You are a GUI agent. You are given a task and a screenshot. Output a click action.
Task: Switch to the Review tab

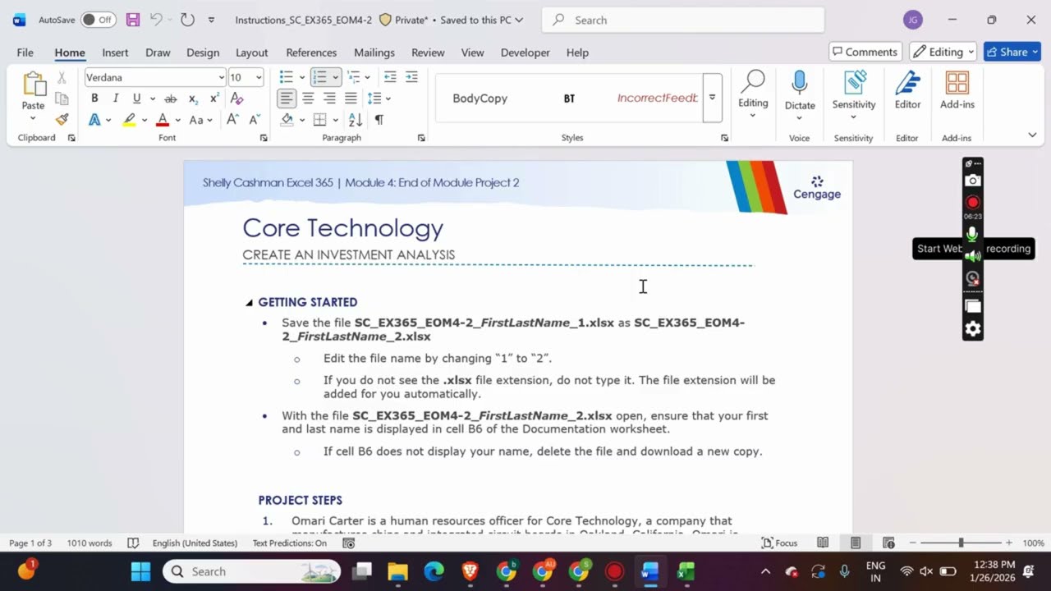[x=428, y=53]
